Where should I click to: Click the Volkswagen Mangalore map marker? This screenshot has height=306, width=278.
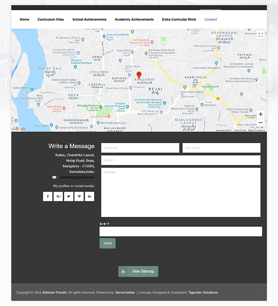(216, 63)
